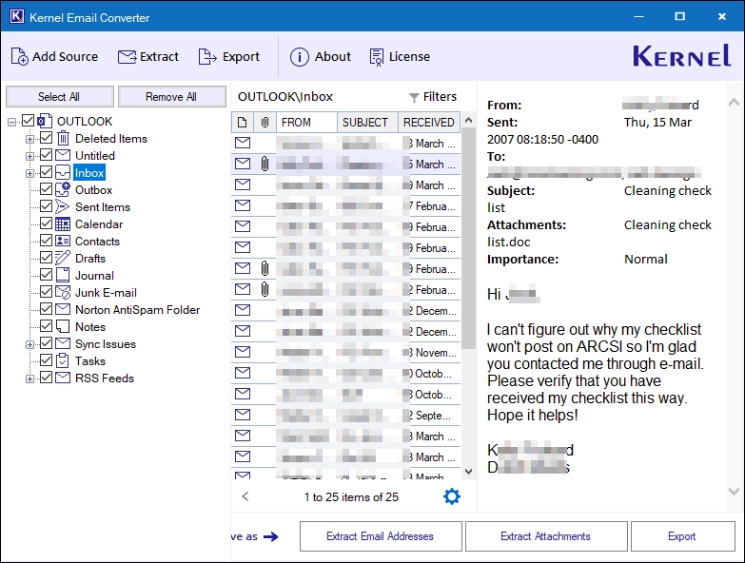Viewport: 745px width, 563px height.
Task: Click the Filters funnel icon
Action: [x=414, y=97]
